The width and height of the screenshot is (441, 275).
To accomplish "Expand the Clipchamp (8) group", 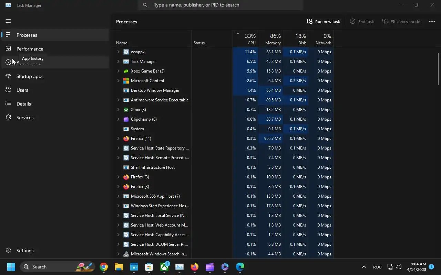I will [118, 119].
